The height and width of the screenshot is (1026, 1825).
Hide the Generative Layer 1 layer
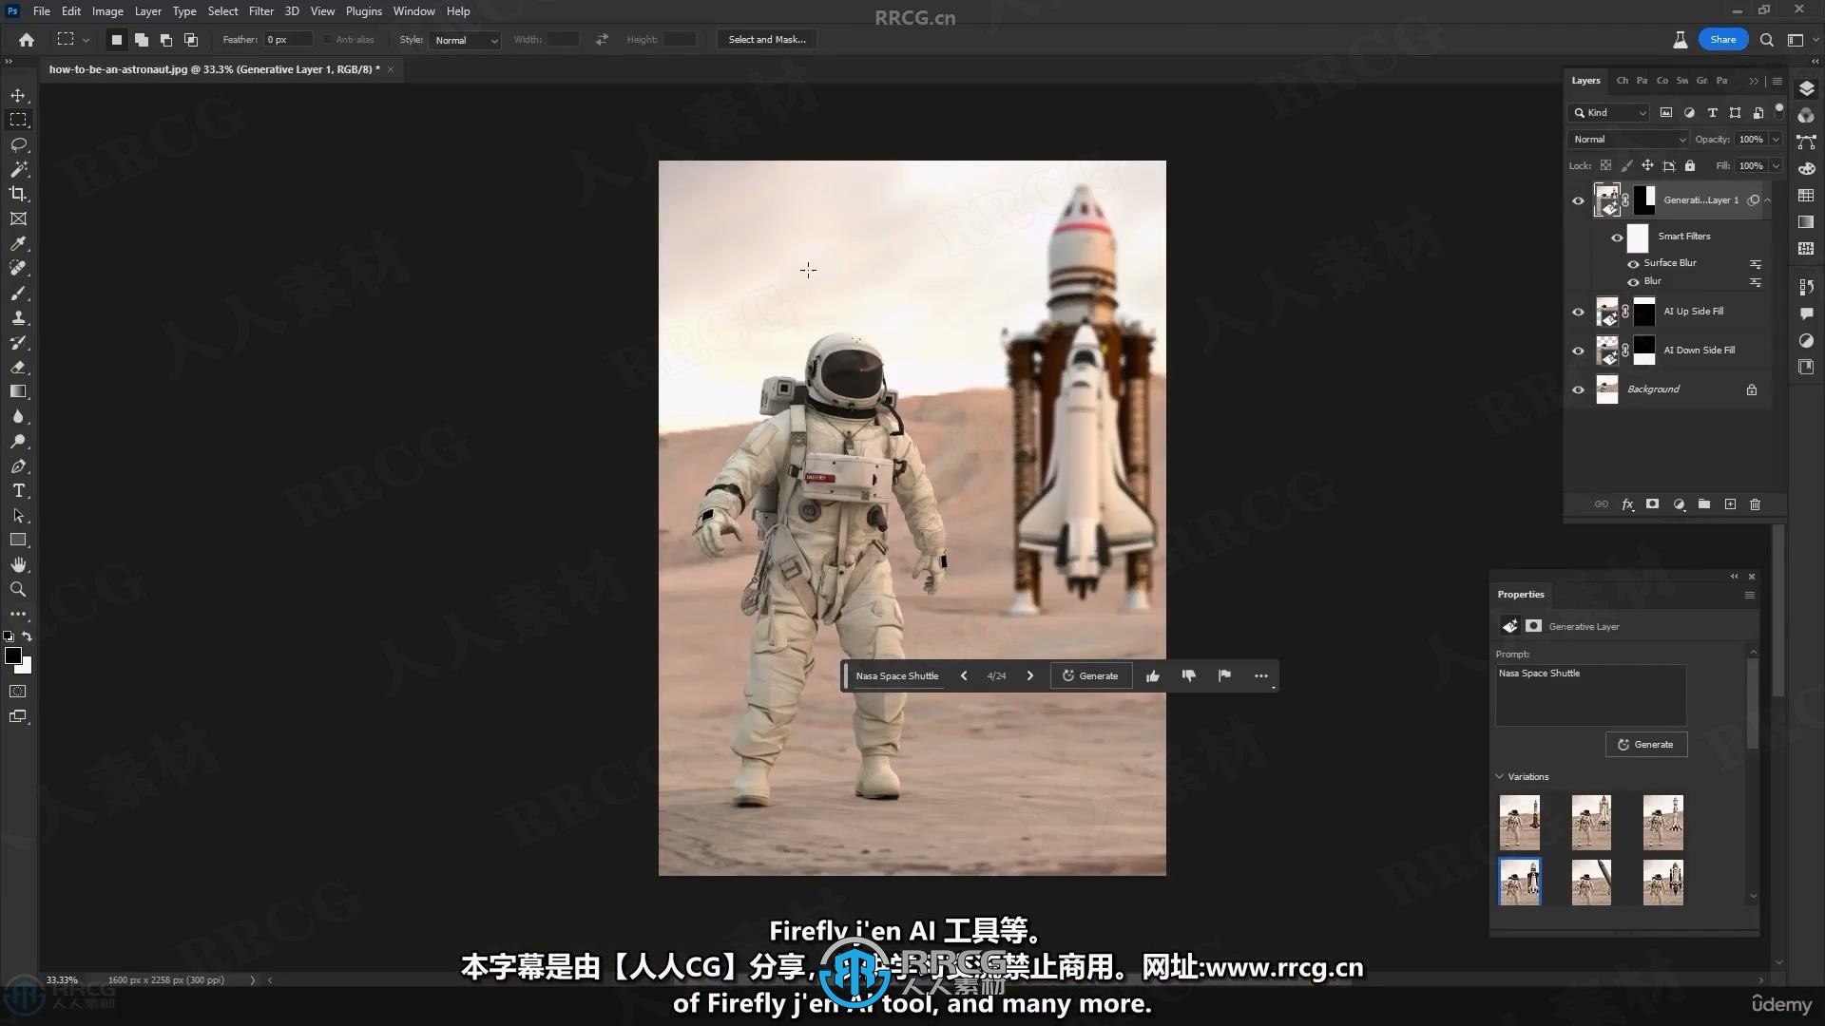tap(1578, 200)
